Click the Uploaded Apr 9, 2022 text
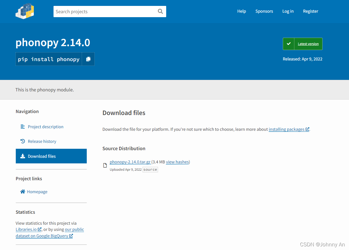Viewport: 349px width, 250px height. [126, 170]
